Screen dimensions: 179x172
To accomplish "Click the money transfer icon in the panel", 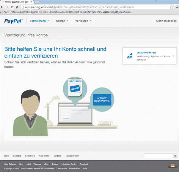I will [x=130, y=56].
